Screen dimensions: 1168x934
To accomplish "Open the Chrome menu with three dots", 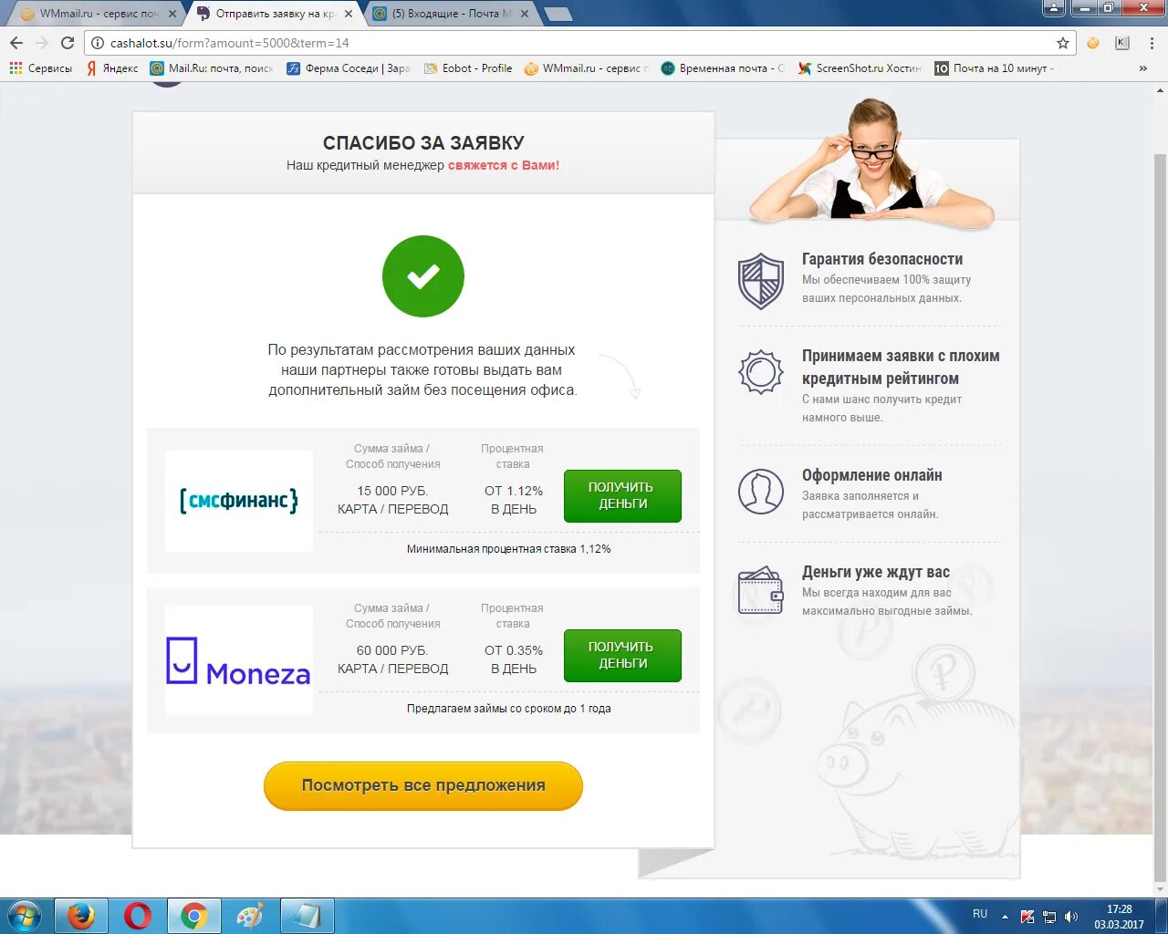I will [1151, 43].
